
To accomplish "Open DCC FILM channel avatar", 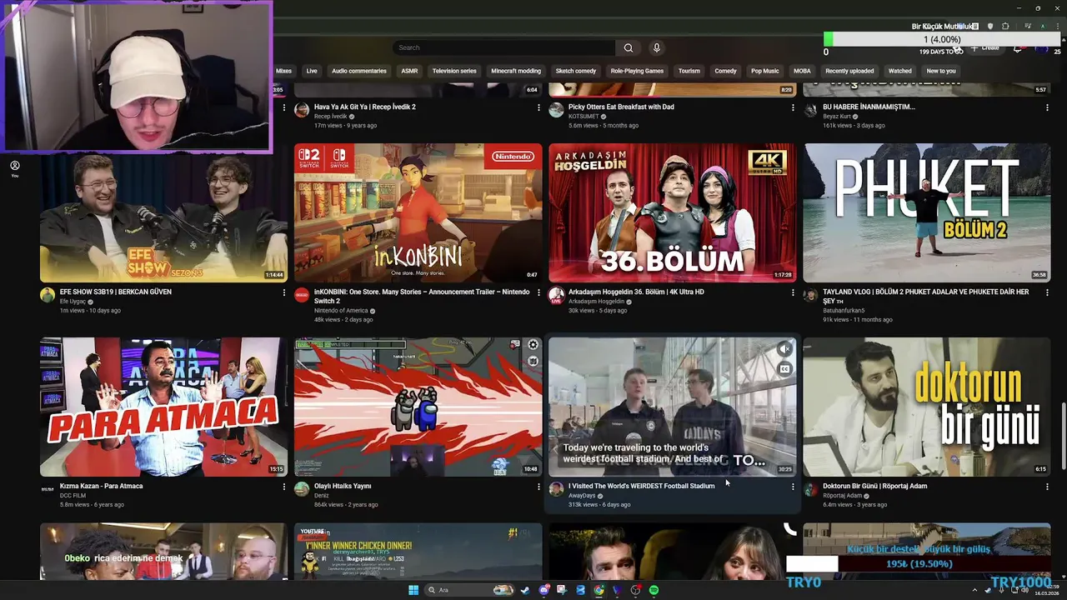I will point(48,489).
